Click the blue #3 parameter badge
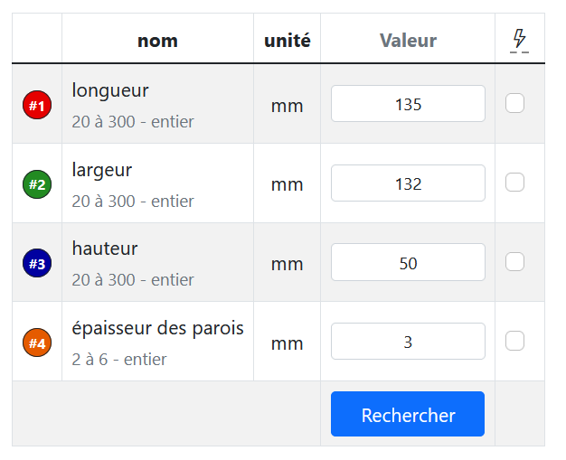 pyautogui.click(x=37, y=264)
